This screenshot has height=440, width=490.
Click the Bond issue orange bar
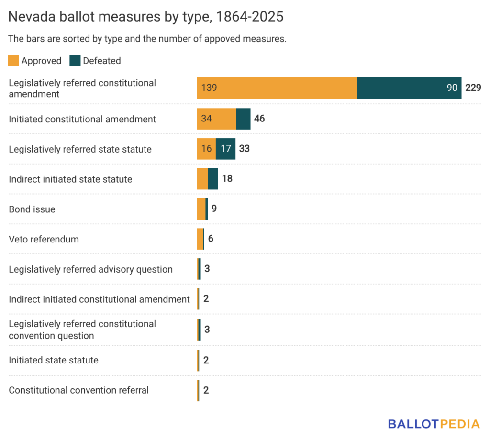[201, 209]
